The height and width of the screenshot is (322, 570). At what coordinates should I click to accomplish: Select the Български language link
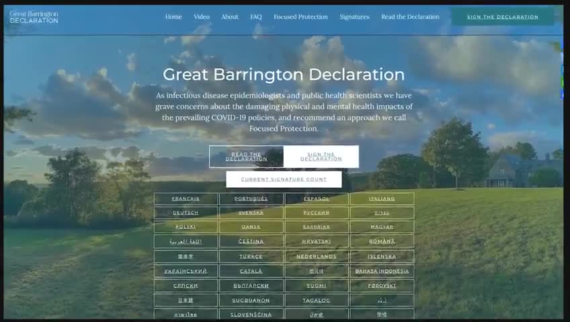click(251, 286)
